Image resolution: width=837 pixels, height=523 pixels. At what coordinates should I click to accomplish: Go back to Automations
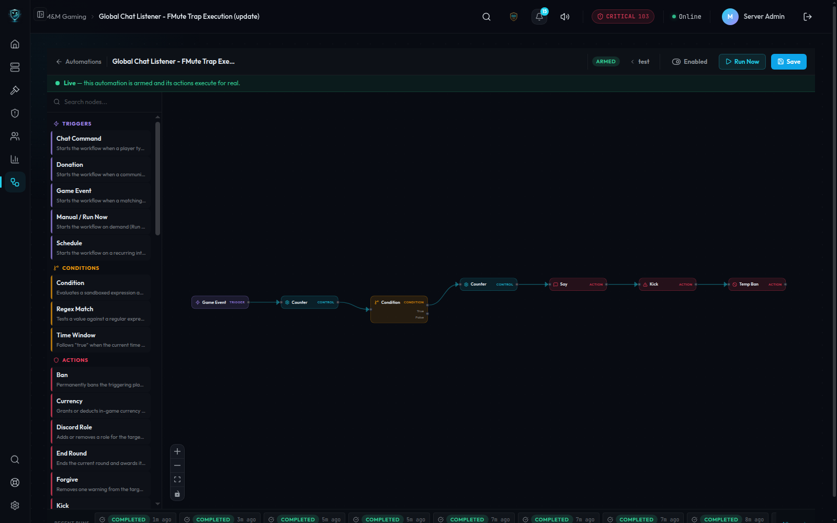coord(78,62)
